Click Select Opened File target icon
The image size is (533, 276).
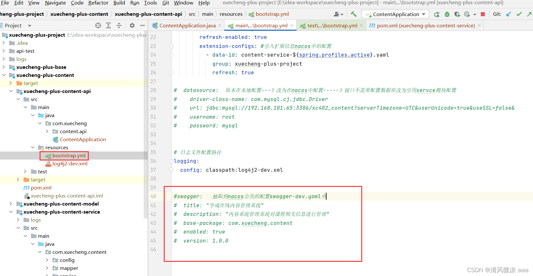click(98, 25)
